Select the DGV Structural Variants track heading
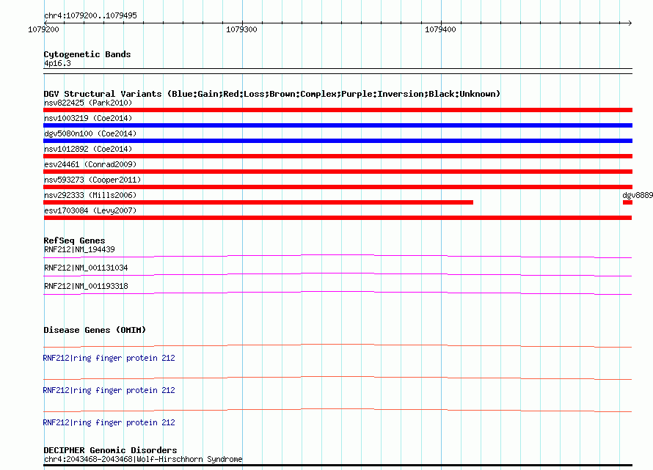The height and width of the screenshot is (470, 653). click(x=271, y=94)
